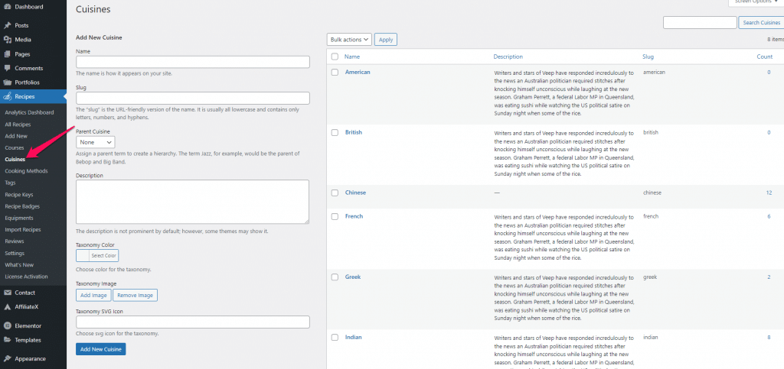Screen dimensions: 784x369
Task: Open the Greek cuisine link
Action: (x=353, y=277)
